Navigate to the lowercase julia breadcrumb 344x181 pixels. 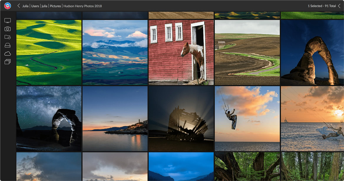(x=44, y=6)
